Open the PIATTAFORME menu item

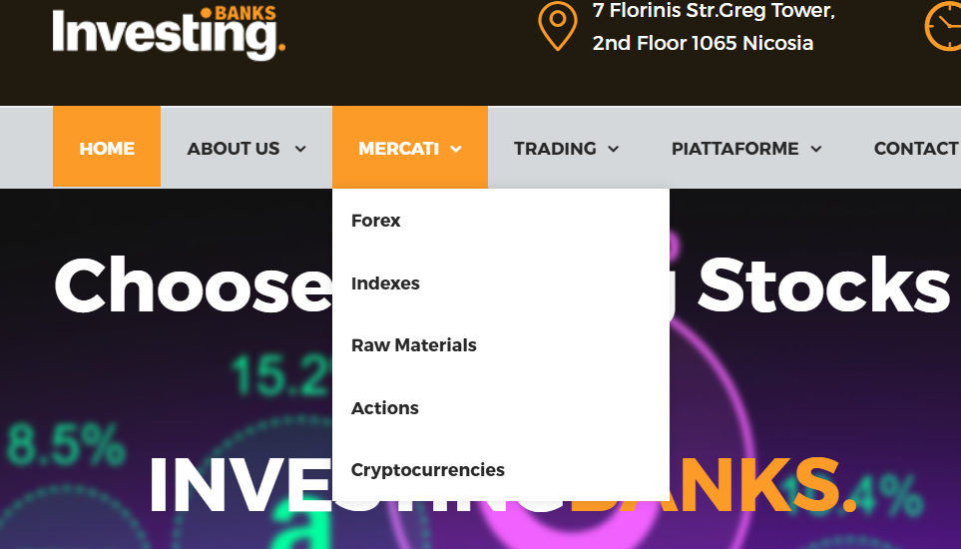734,149
